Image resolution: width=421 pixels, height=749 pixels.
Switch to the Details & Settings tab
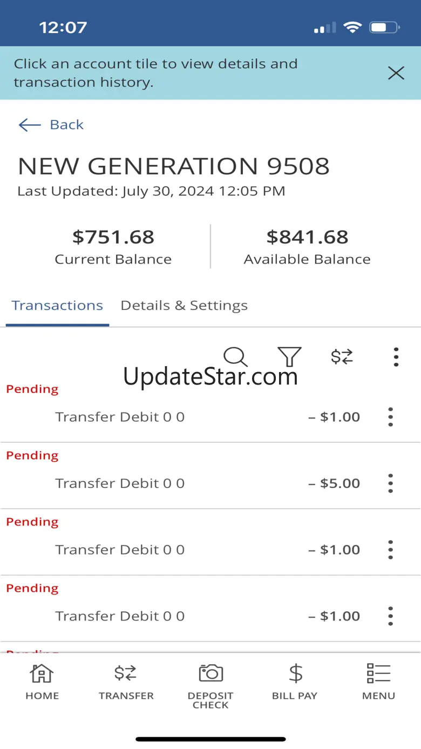pos(184,306)
